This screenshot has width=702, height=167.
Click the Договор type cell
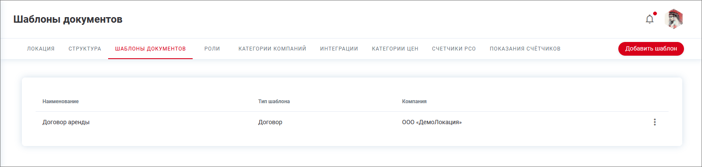coord(270,122)
